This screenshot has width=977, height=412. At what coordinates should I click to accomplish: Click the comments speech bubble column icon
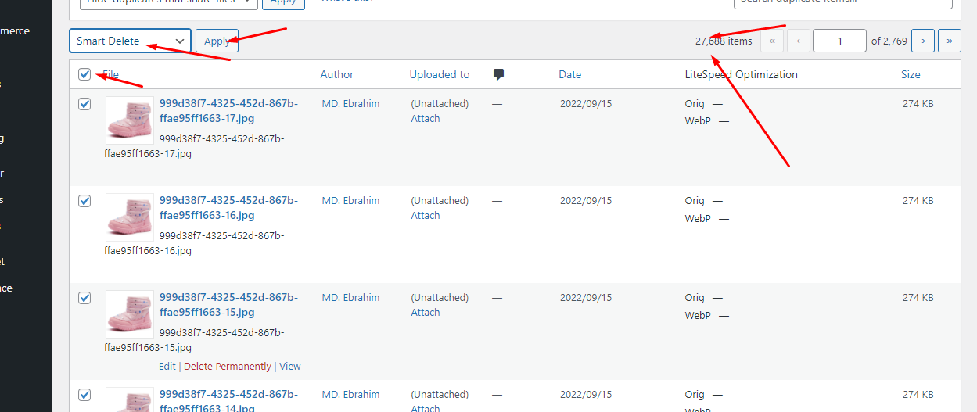click(x=498, y=75)
